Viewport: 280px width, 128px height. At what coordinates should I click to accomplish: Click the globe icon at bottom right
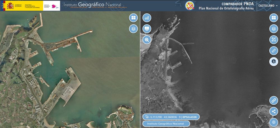click(x=274, y=122)
